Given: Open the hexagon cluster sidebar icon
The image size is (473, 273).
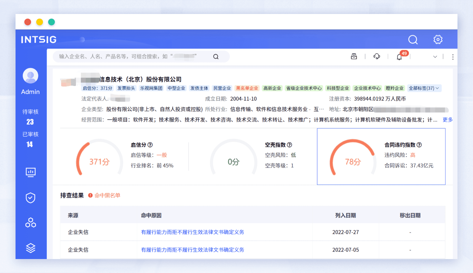Looking at the screenshot, I should tap(31, 223).
